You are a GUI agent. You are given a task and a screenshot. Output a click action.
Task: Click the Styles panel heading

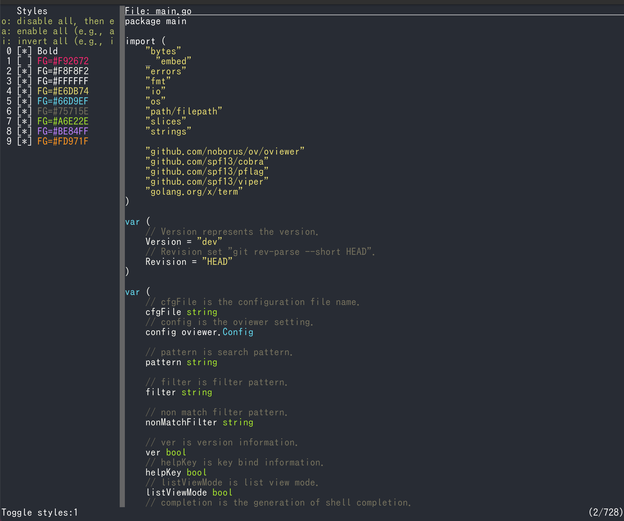point(32,11)
